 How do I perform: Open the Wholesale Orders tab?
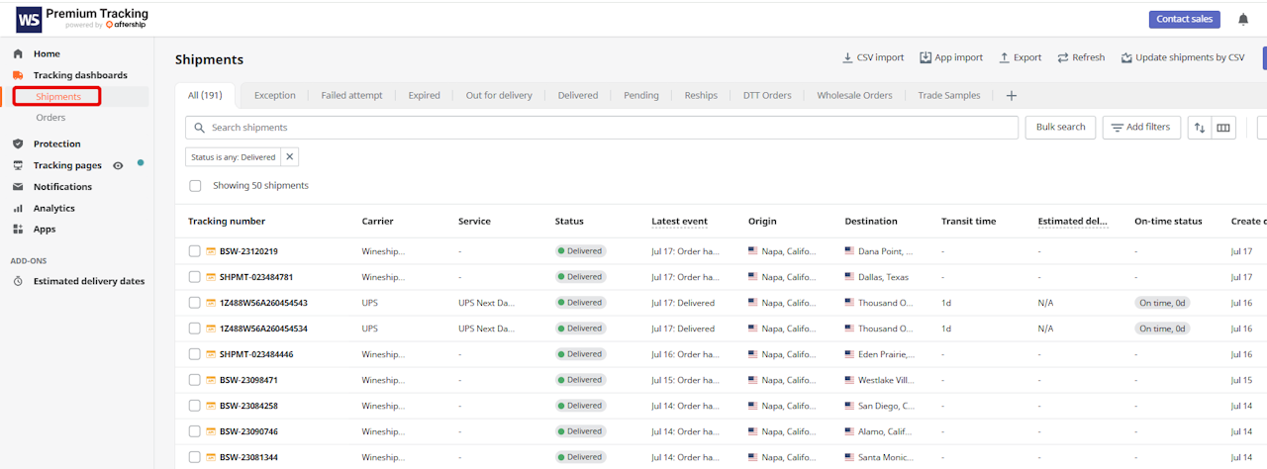[854, 96]
